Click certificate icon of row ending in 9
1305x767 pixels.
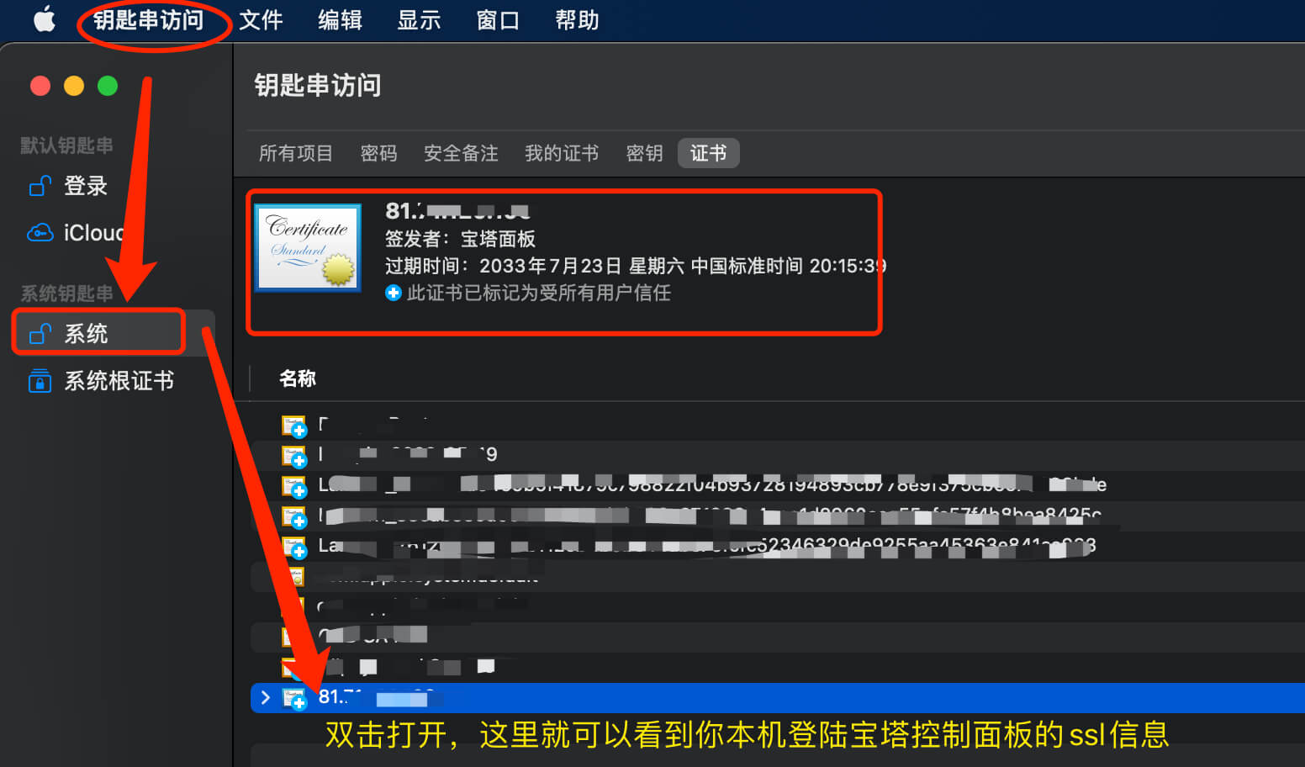(294, 457)
